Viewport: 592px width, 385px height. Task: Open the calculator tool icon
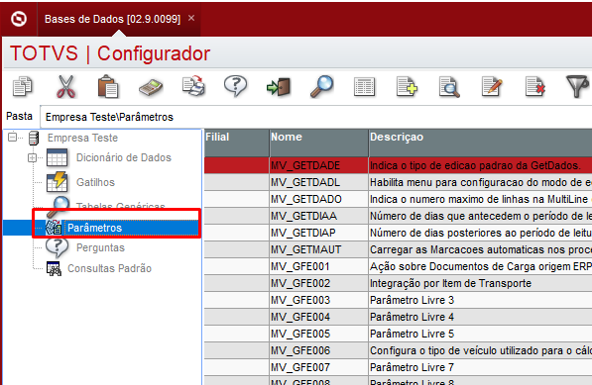(x=151, y=87)
